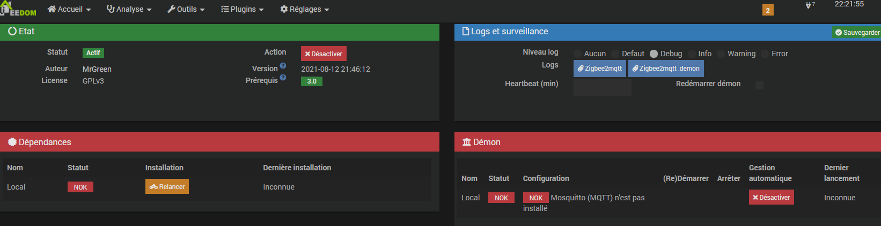
Task: Click the plug icon in top bar
Action: (x=808, y=5)
